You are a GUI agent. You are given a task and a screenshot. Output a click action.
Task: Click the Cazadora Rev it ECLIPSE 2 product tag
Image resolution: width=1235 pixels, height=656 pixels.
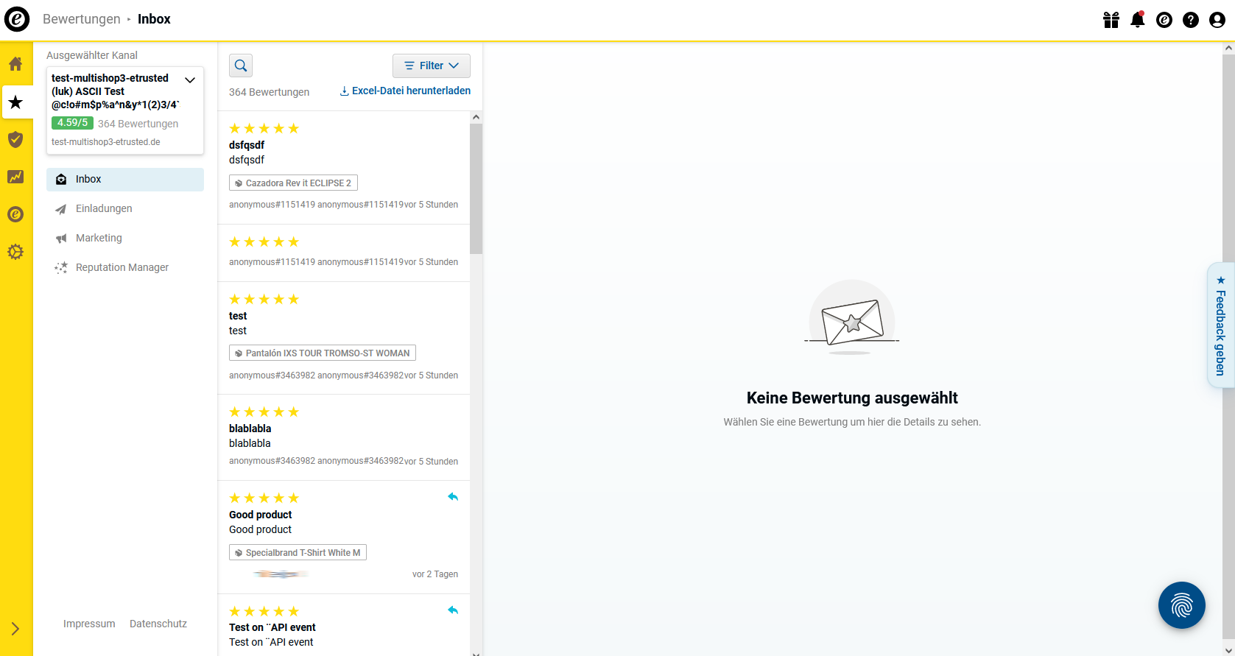[x=293, y=183]
